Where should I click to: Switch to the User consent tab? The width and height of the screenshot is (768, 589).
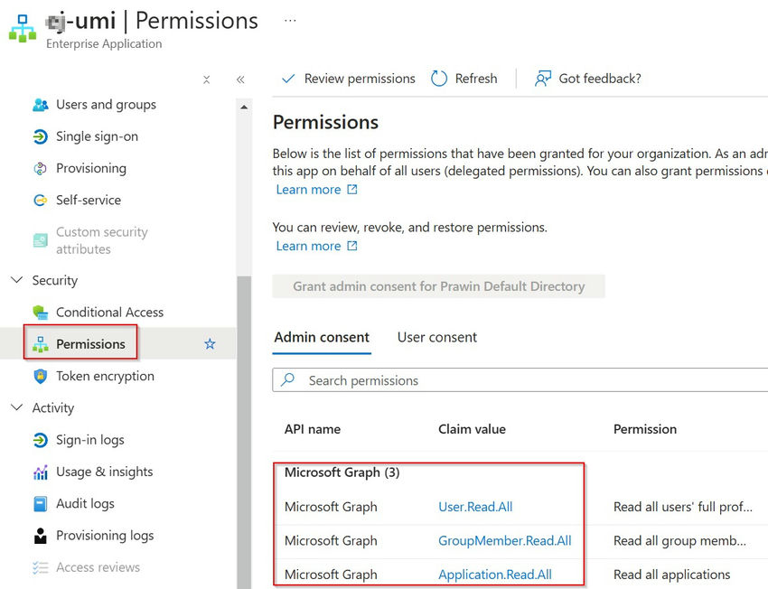coord(436,337)
